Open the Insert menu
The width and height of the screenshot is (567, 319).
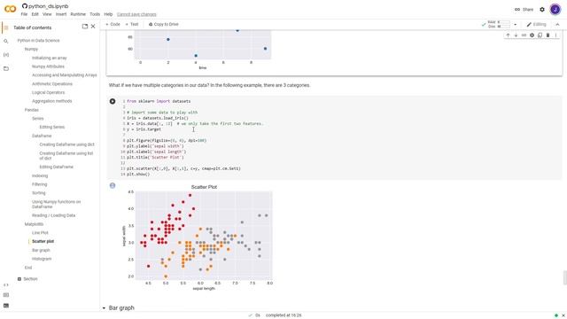tap(61, 14)
